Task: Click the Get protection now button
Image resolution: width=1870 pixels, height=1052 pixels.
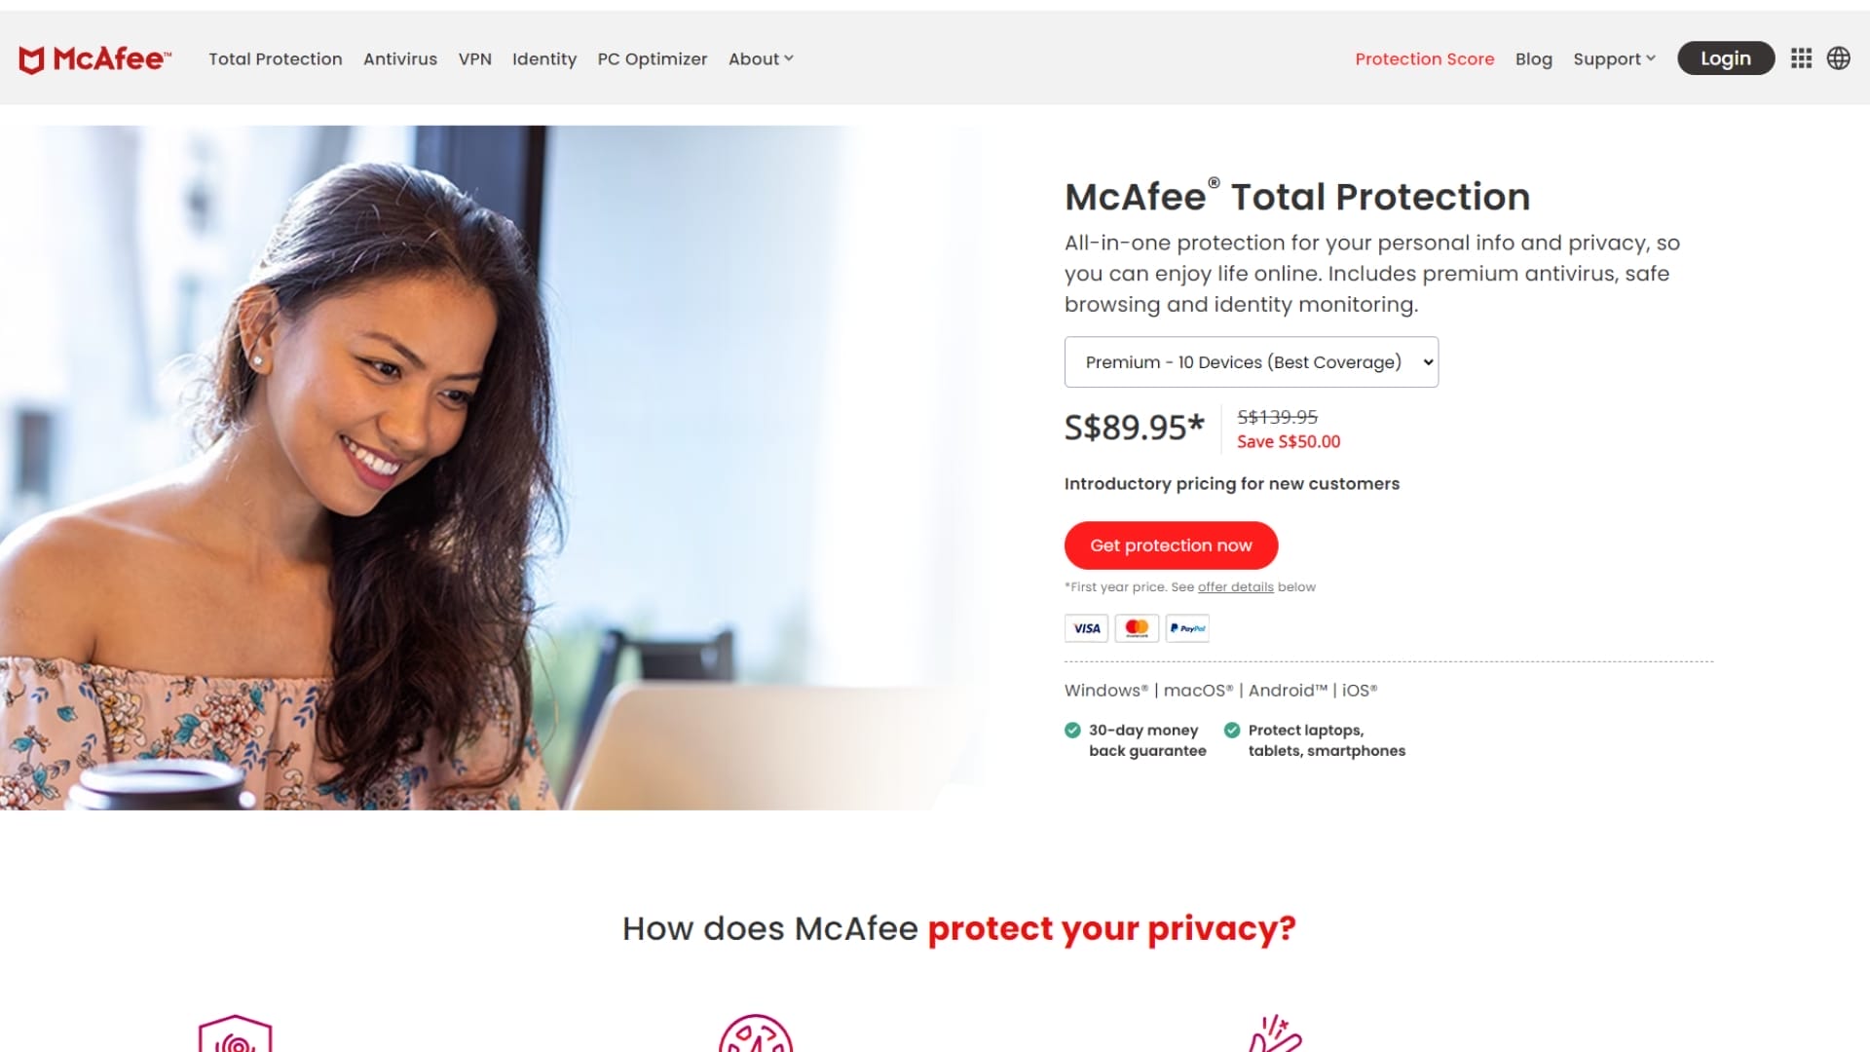Action: point(1171,545)
